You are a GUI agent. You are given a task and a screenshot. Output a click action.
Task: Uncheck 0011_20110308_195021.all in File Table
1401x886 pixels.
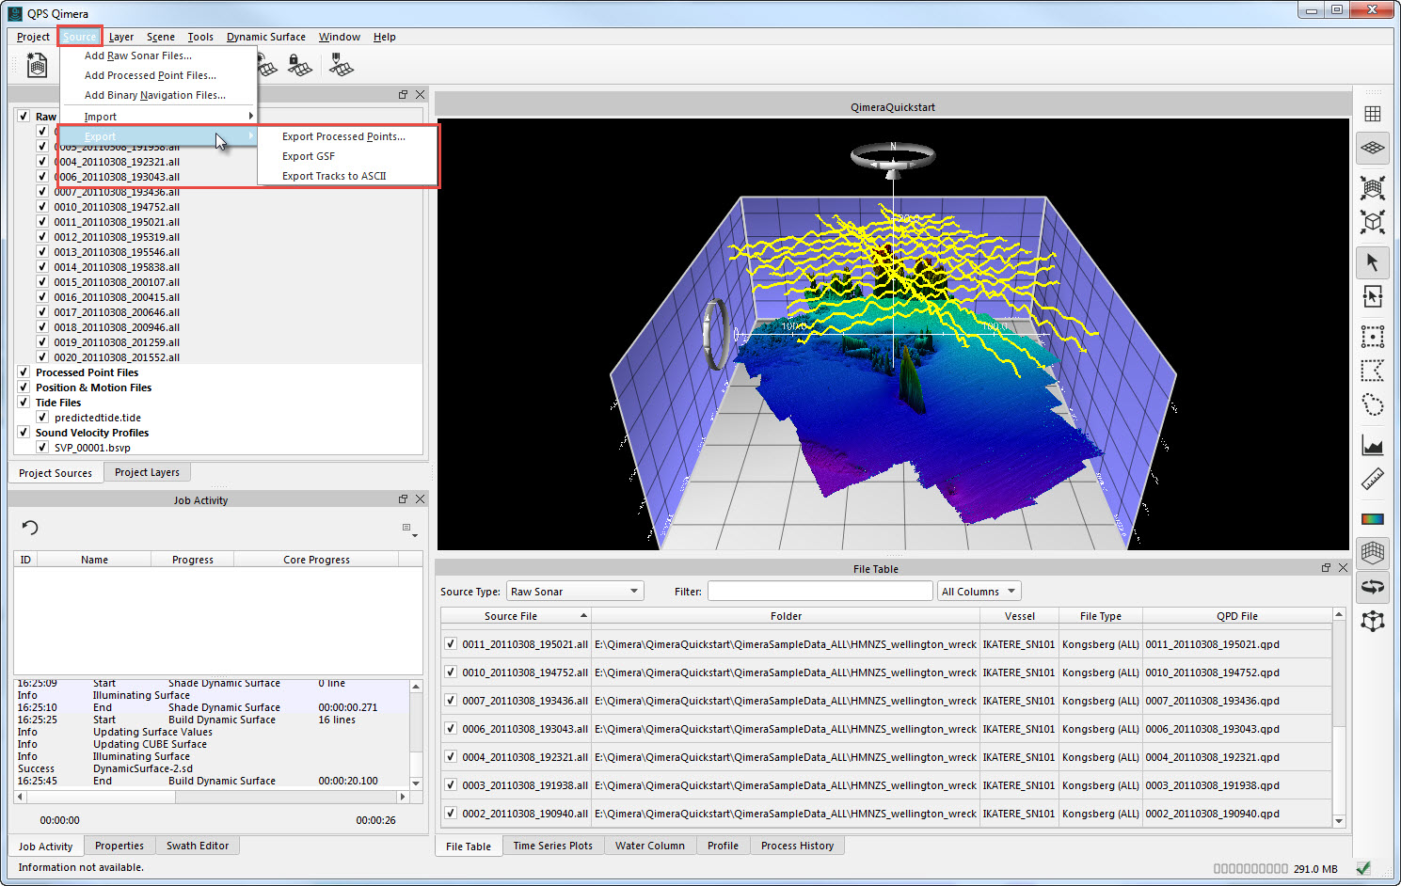pyautogui.click(x=451, y=644)
